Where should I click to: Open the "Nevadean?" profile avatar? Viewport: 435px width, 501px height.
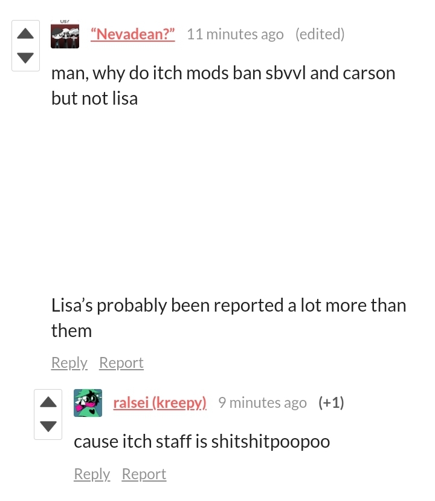click(x=65, y=34)
